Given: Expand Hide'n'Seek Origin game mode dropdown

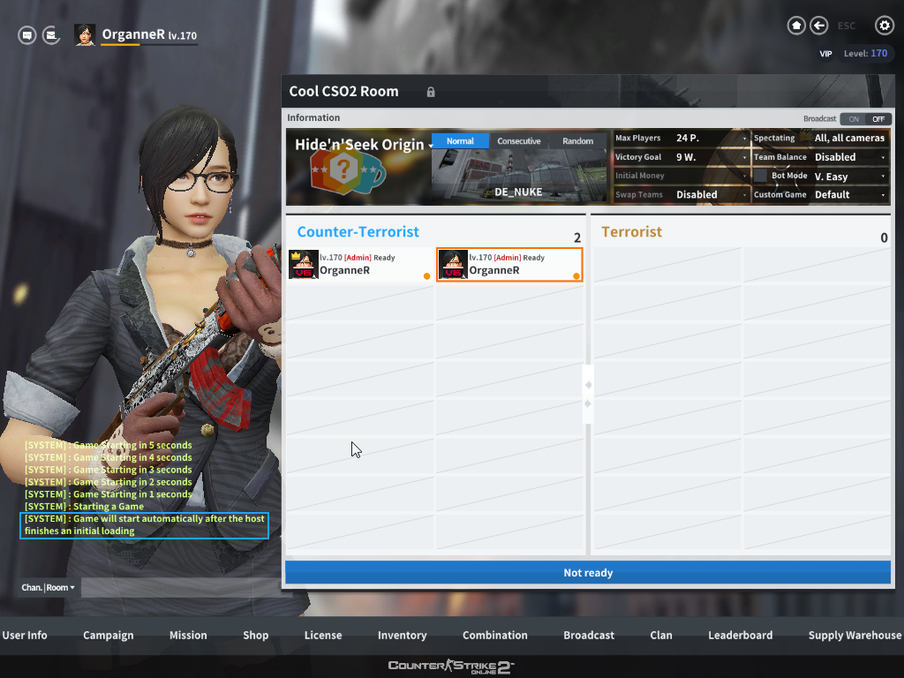Looking at the screenshot, I should 364,145.
